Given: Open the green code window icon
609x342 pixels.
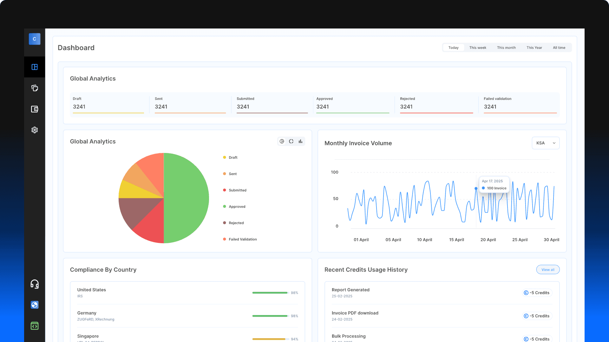Looking at the screenshot, I should [x=35, y=326].
